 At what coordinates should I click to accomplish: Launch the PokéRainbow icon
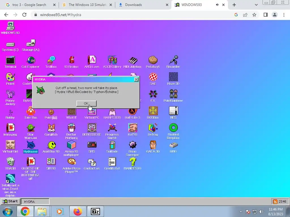(x=173, y=96)
